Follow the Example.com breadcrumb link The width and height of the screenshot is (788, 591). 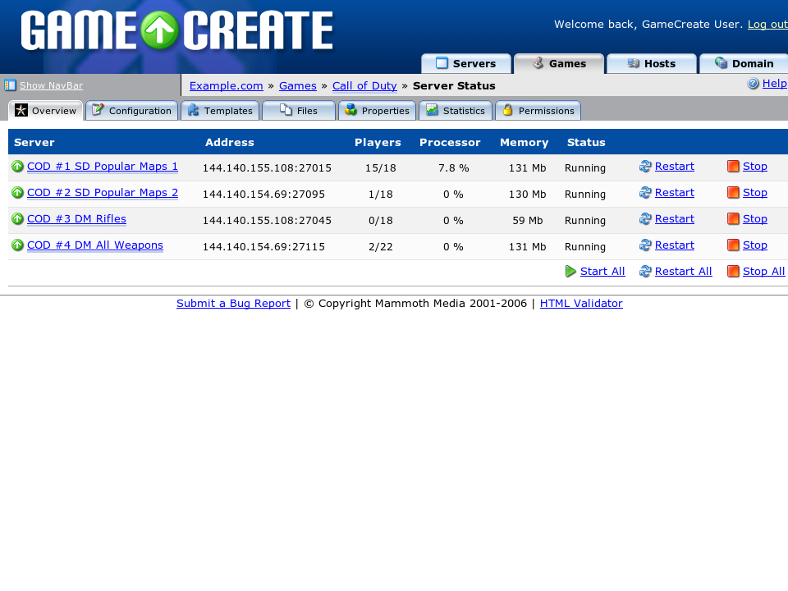pyautogui.click(x=227, y=86)
